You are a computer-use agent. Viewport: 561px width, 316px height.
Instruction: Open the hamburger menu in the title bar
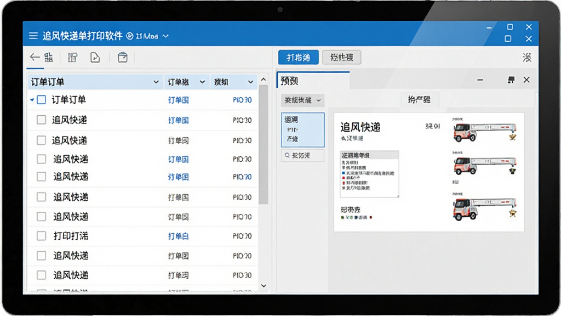click(33, 36)
